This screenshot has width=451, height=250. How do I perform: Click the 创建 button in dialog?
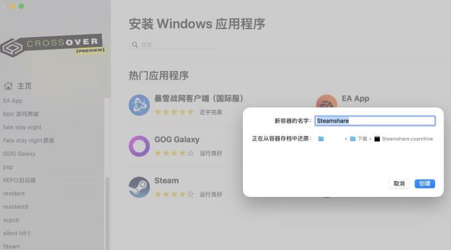point(424,184)
